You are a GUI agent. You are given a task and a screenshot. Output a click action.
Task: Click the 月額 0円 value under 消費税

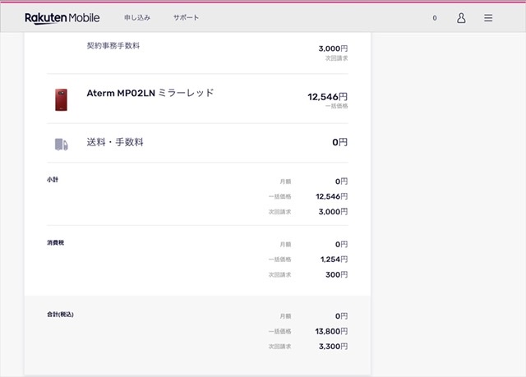pos(342,244)
